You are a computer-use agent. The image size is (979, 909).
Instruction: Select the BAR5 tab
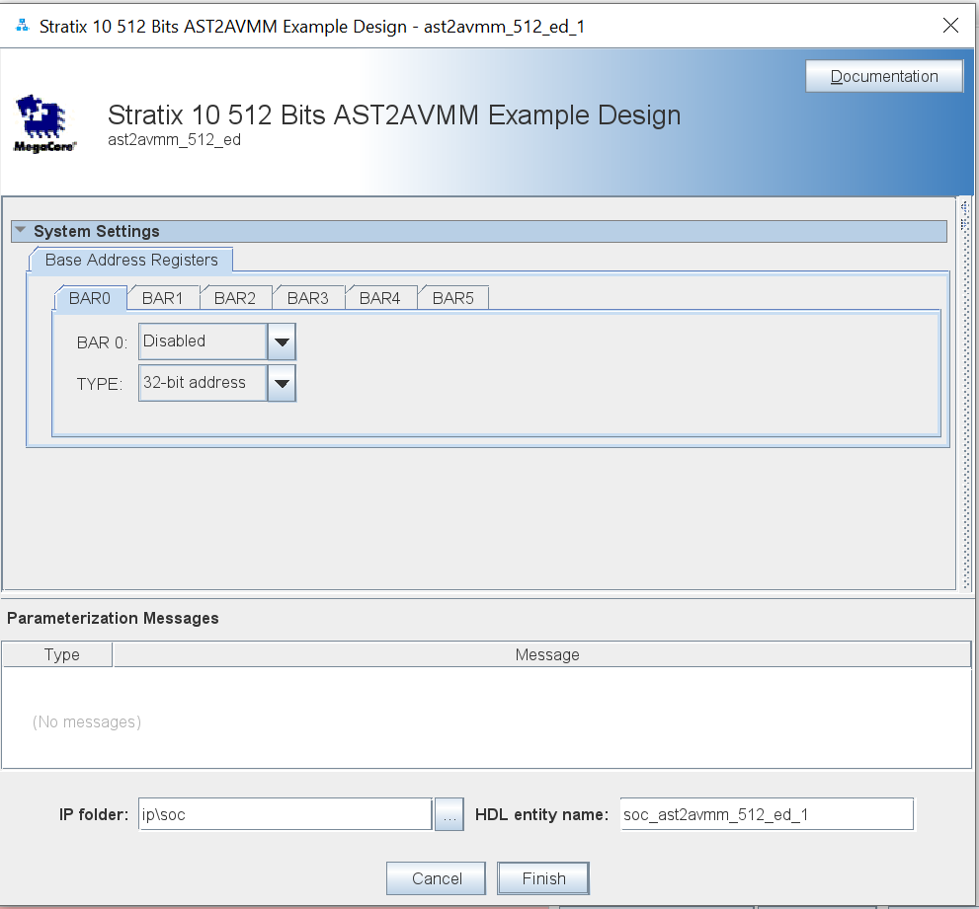[x=452, y=298]
